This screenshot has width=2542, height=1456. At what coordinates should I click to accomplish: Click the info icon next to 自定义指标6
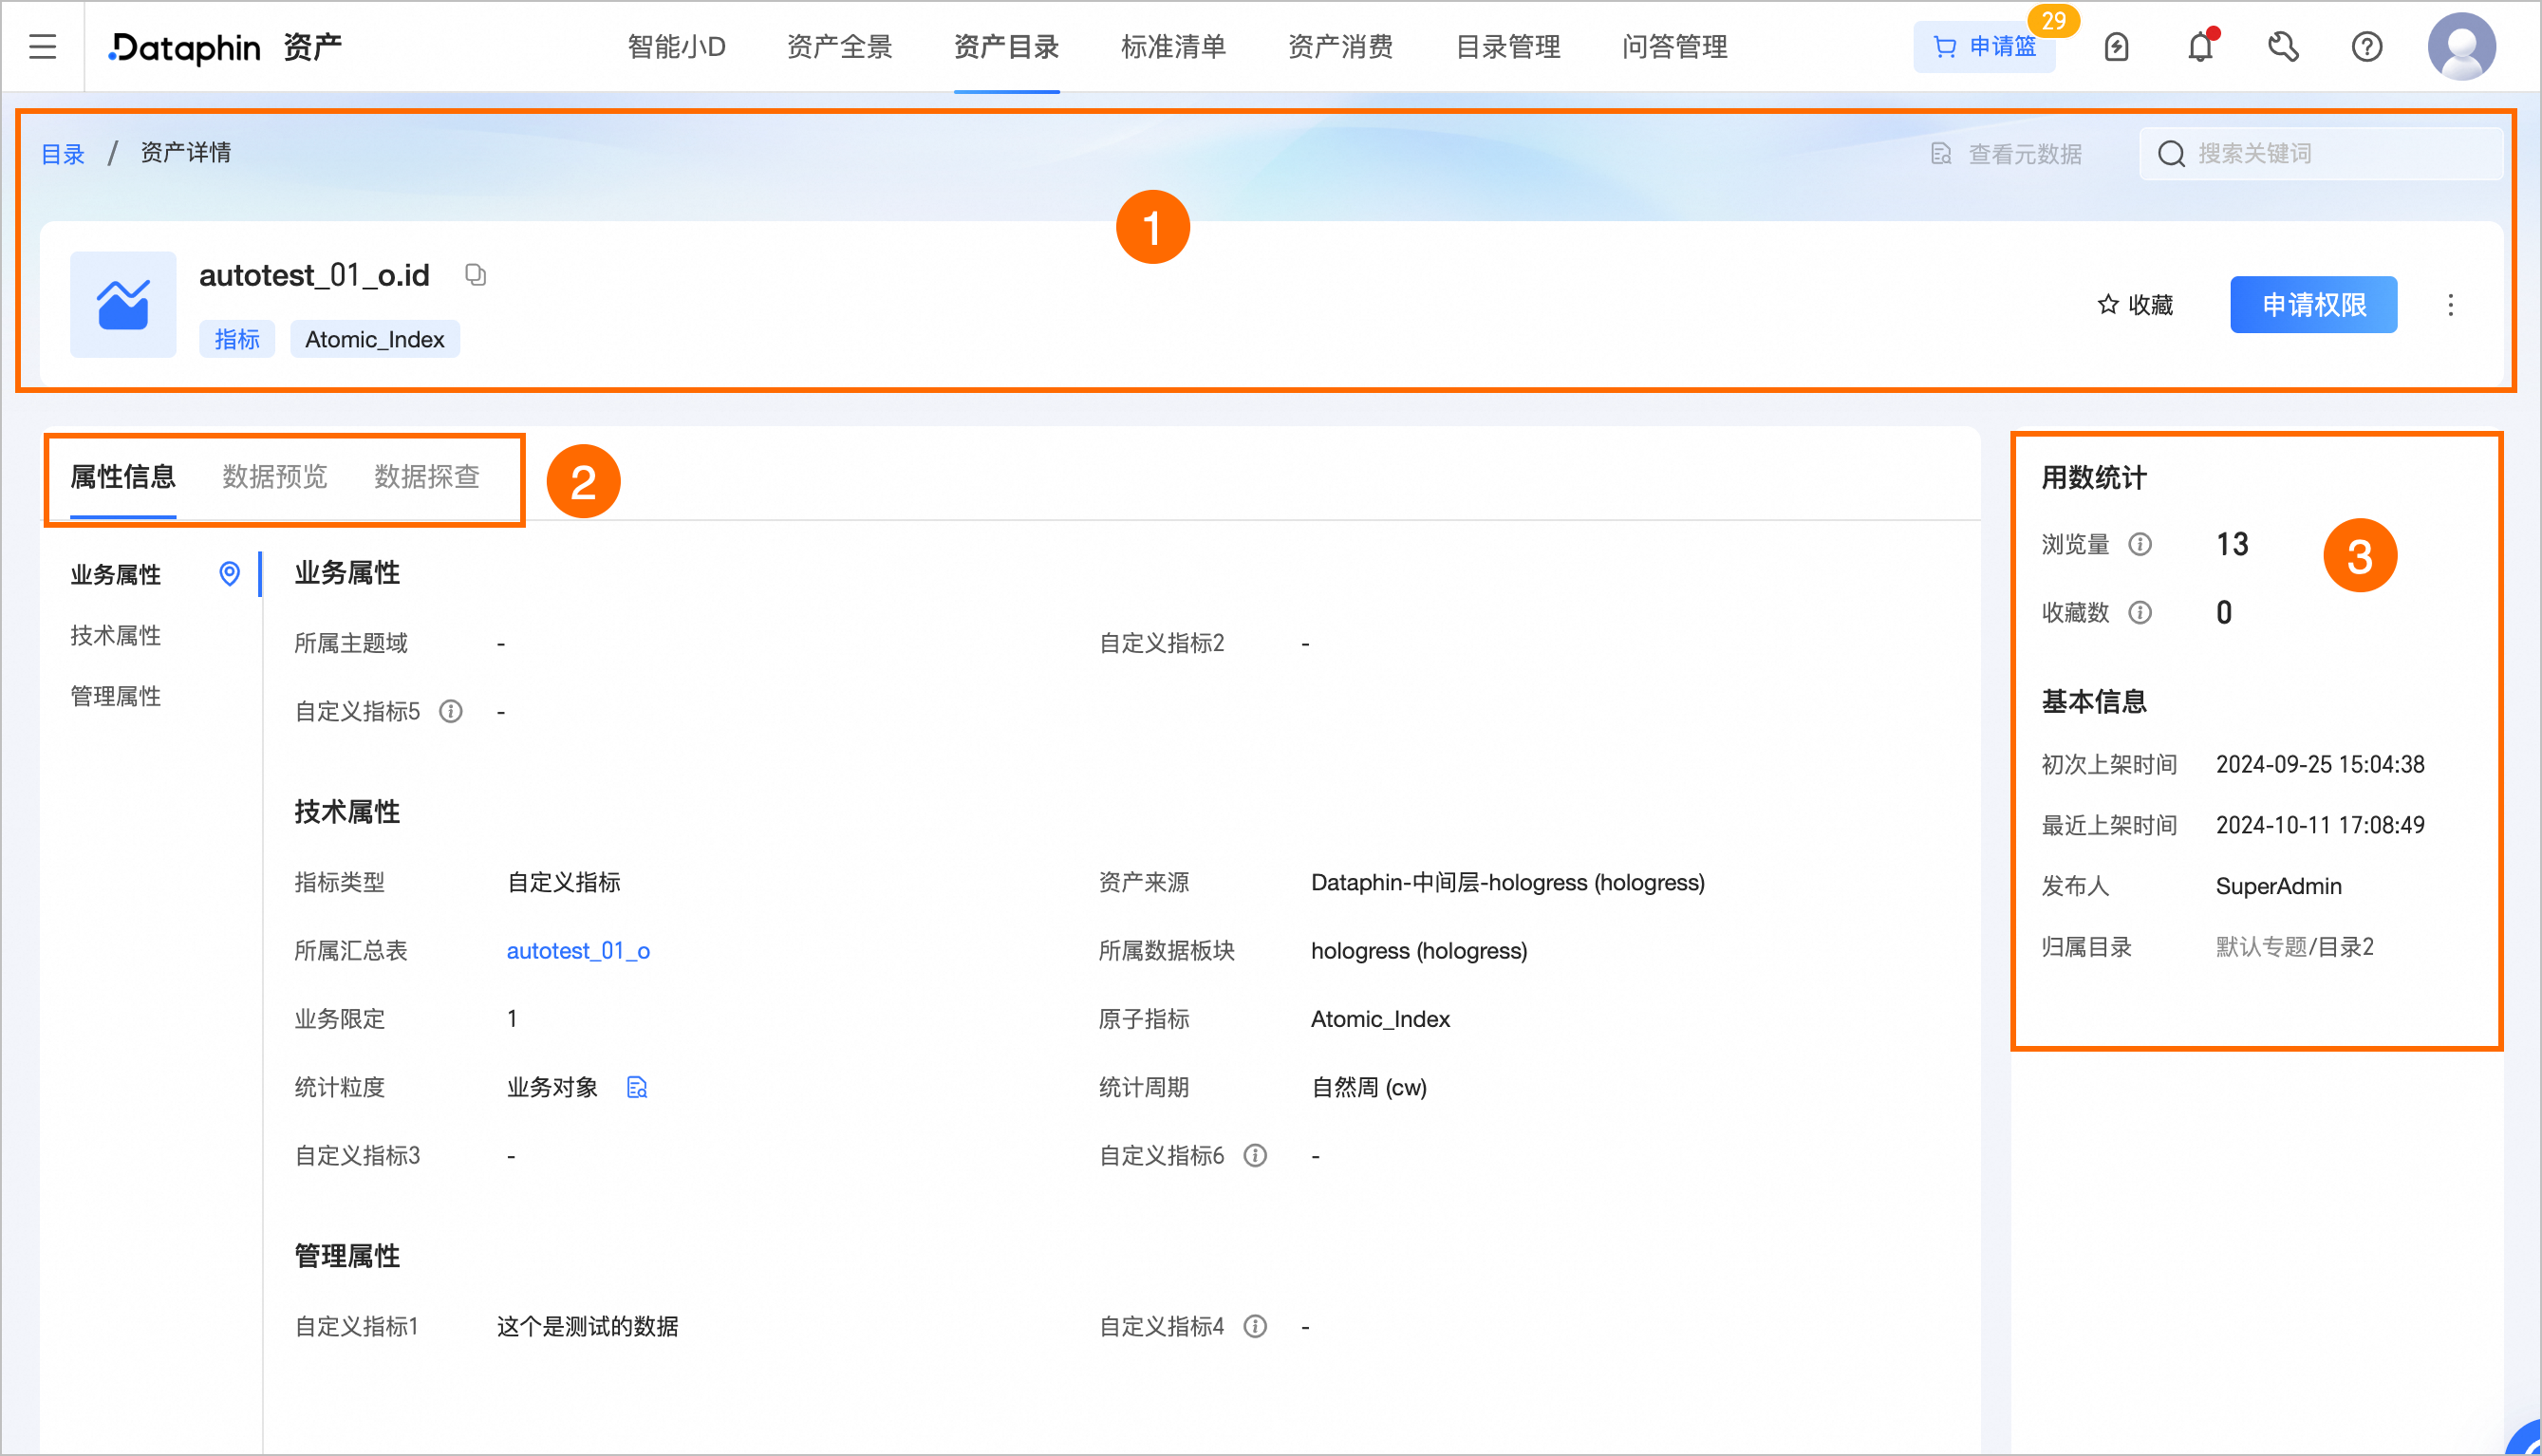pyautogui.click(x=1255, y=1156)
